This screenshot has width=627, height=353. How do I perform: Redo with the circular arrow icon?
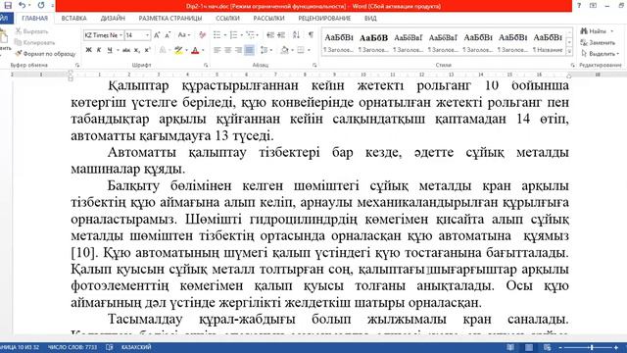pyautogui.click(x=41, y=5)
